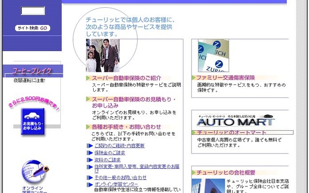Click the AUTO MART logo banner
309x193 pixels.
click(236, 120)
